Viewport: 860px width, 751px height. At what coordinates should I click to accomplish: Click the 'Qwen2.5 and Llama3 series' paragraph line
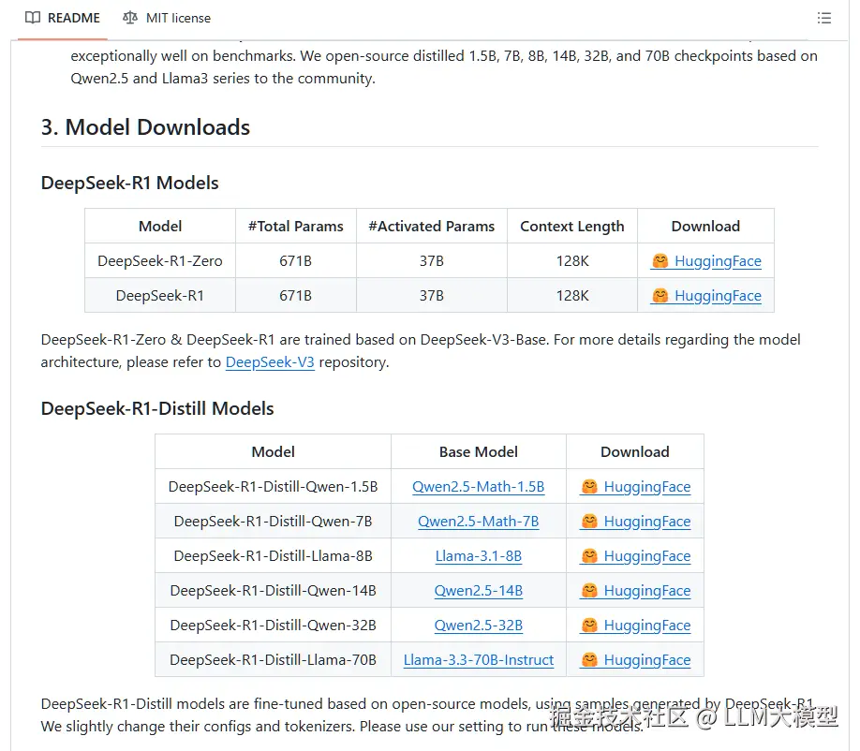[x=223, y=79]
